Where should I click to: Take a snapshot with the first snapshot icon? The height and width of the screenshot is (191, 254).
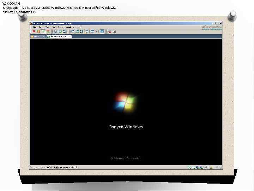coord(55,31)
